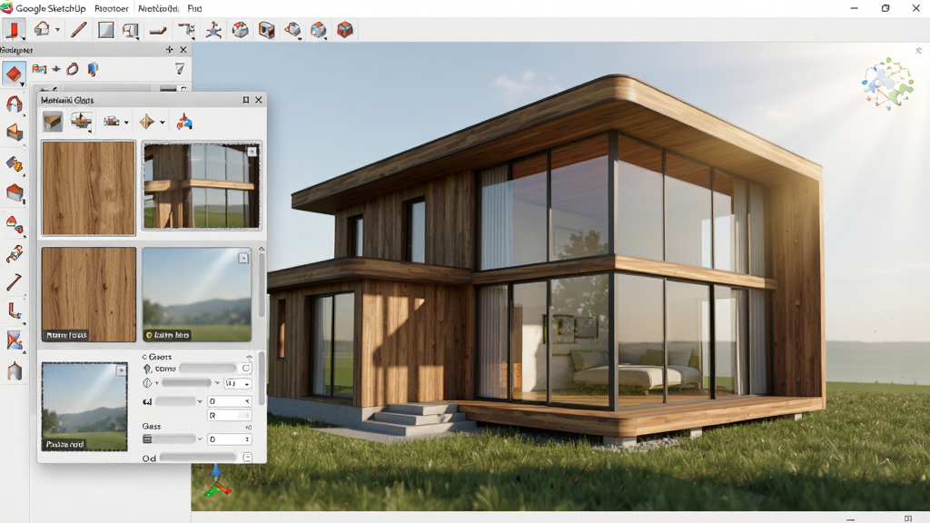
Task: Select the red marker tool in the top toolbar
Action: (13, 30)
